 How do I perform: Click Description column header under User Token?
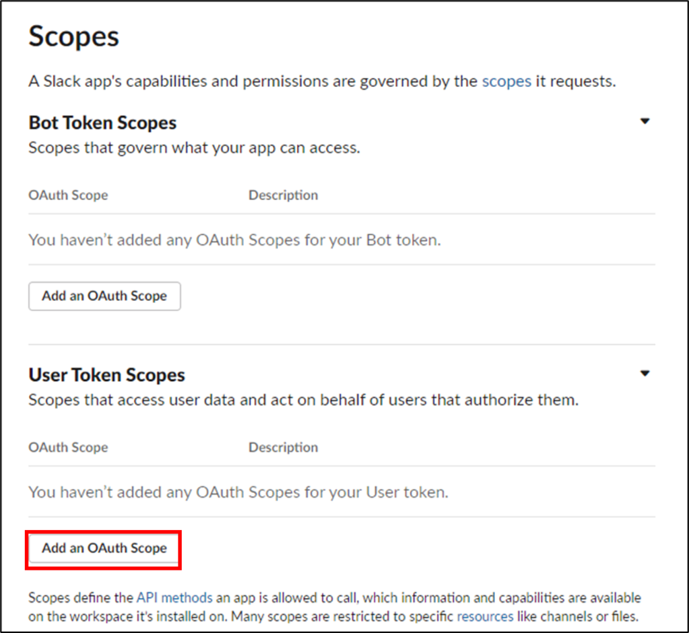(284, 447)
